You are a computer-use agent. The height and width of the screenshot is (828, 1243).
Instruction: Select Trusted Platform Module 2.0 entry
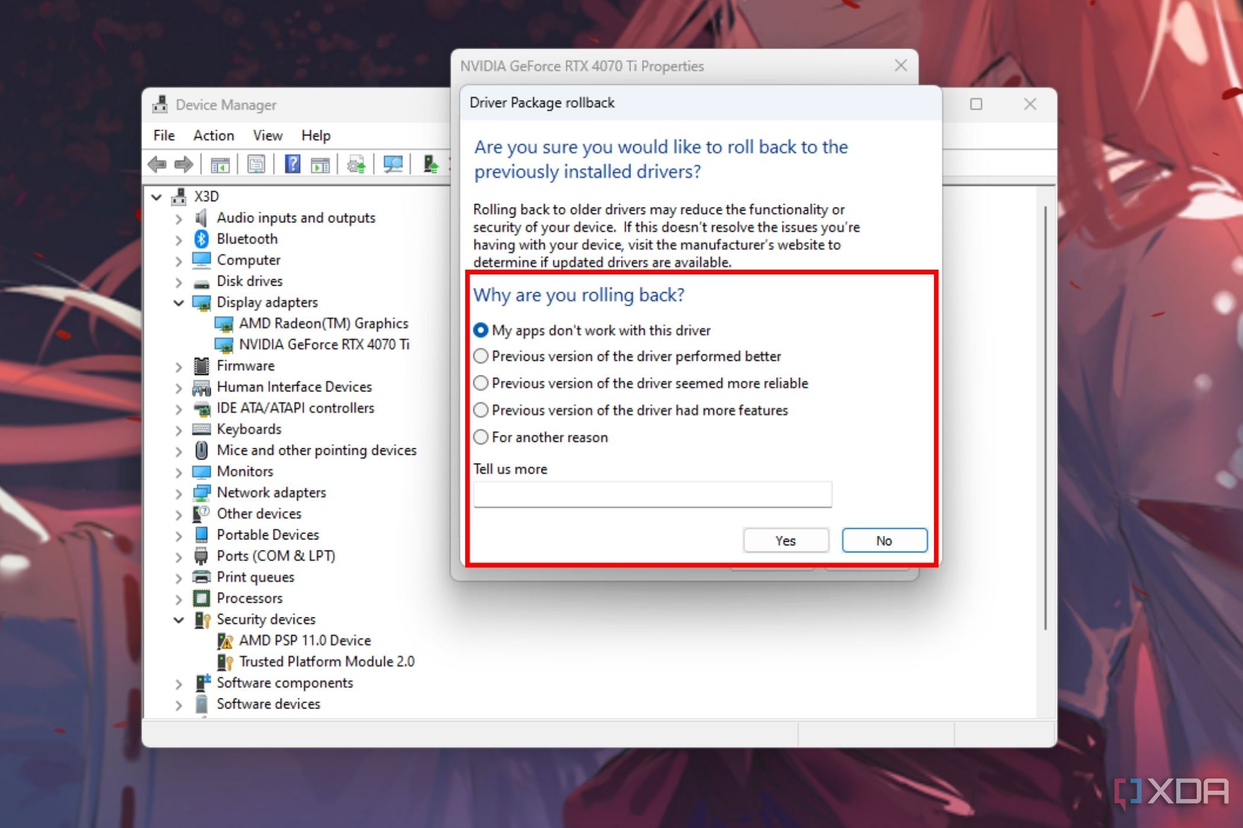[327, 662]
